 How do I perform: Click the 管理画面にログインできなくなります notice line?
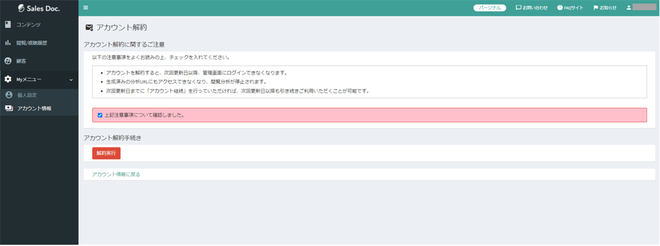[x=197, y=73]
